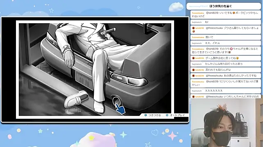This screenshot has width=263, height=147.
Task: Select hajimeich's message えええええええ
Action: click(x=226, y=91)
